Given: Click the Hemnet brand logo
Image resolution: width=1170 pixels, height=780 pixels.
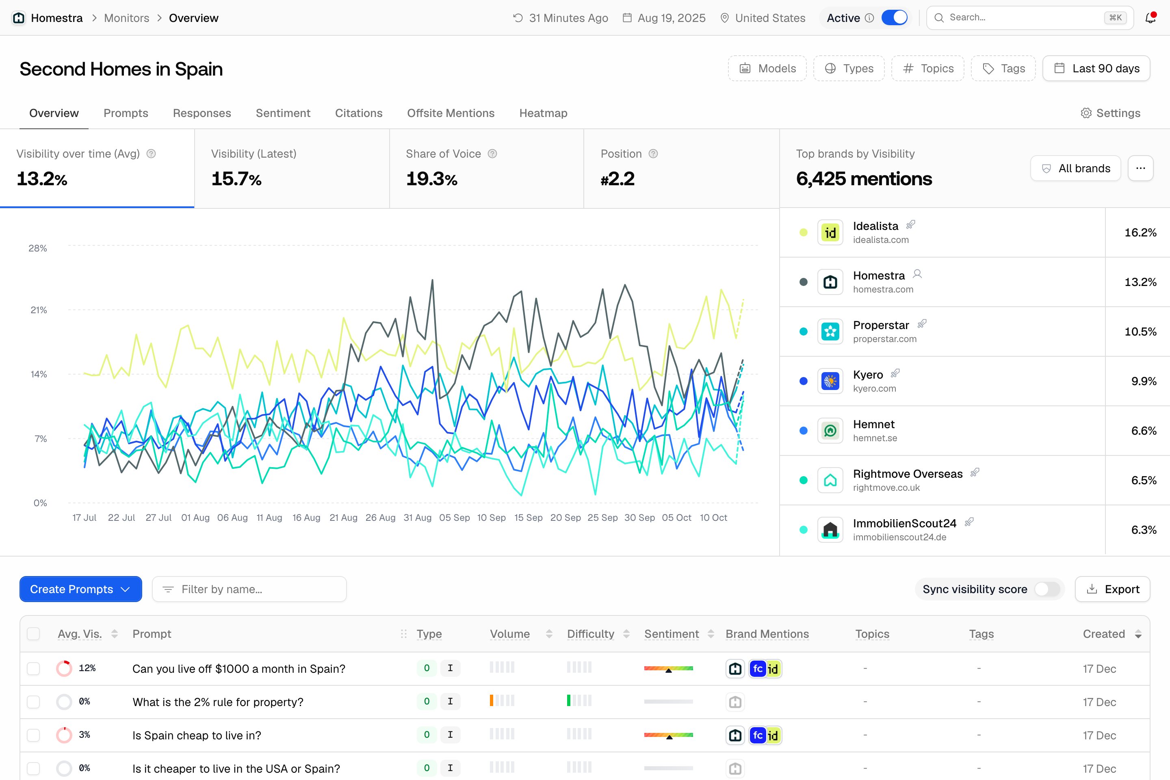Looking at the screenshot, I should tap(830, 430).
